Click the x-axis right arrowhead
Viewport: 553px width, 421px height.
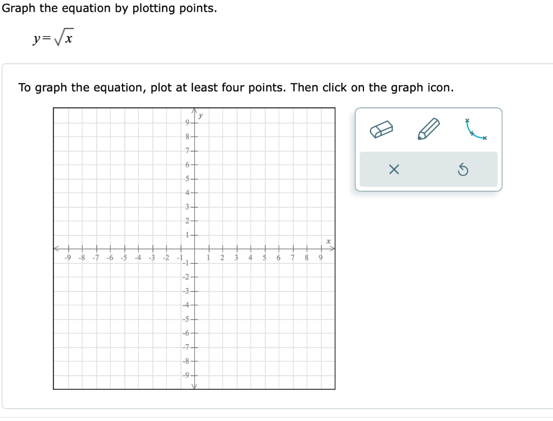[333, 249]
